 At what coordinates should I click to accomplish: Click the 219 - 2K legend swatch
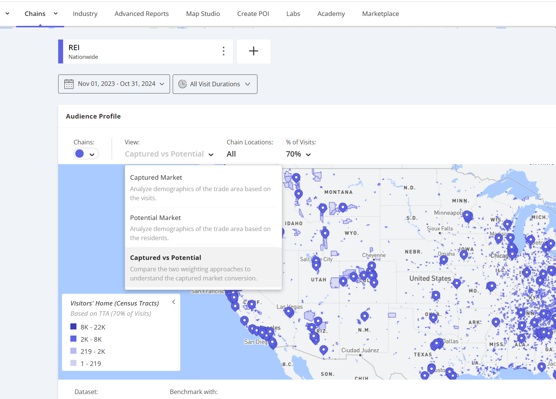pos(73,351)
